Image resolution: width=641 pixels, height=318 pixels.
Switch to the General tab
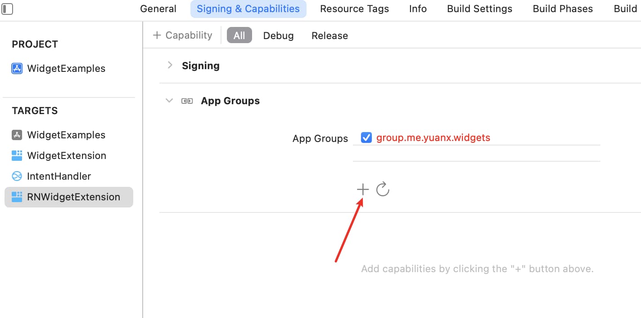coord(158,9)
